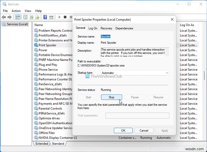The height and width of the screenshot is (152, 207).
Task: Click the Description box scrollbar
Action: pos(167,52)
